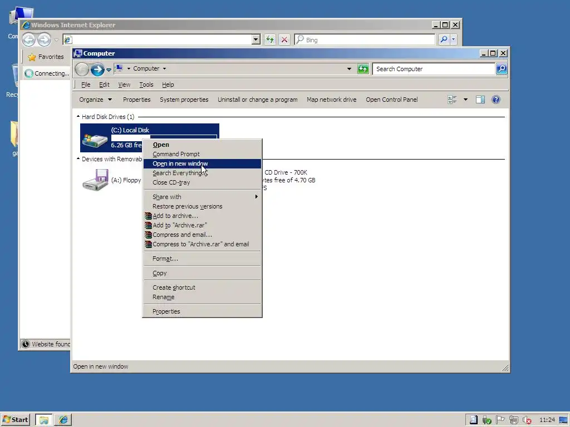This screenshot has height=427, width=570.
Task: Choose Search Everything in context menu
Action: click(x=202, y=173)
